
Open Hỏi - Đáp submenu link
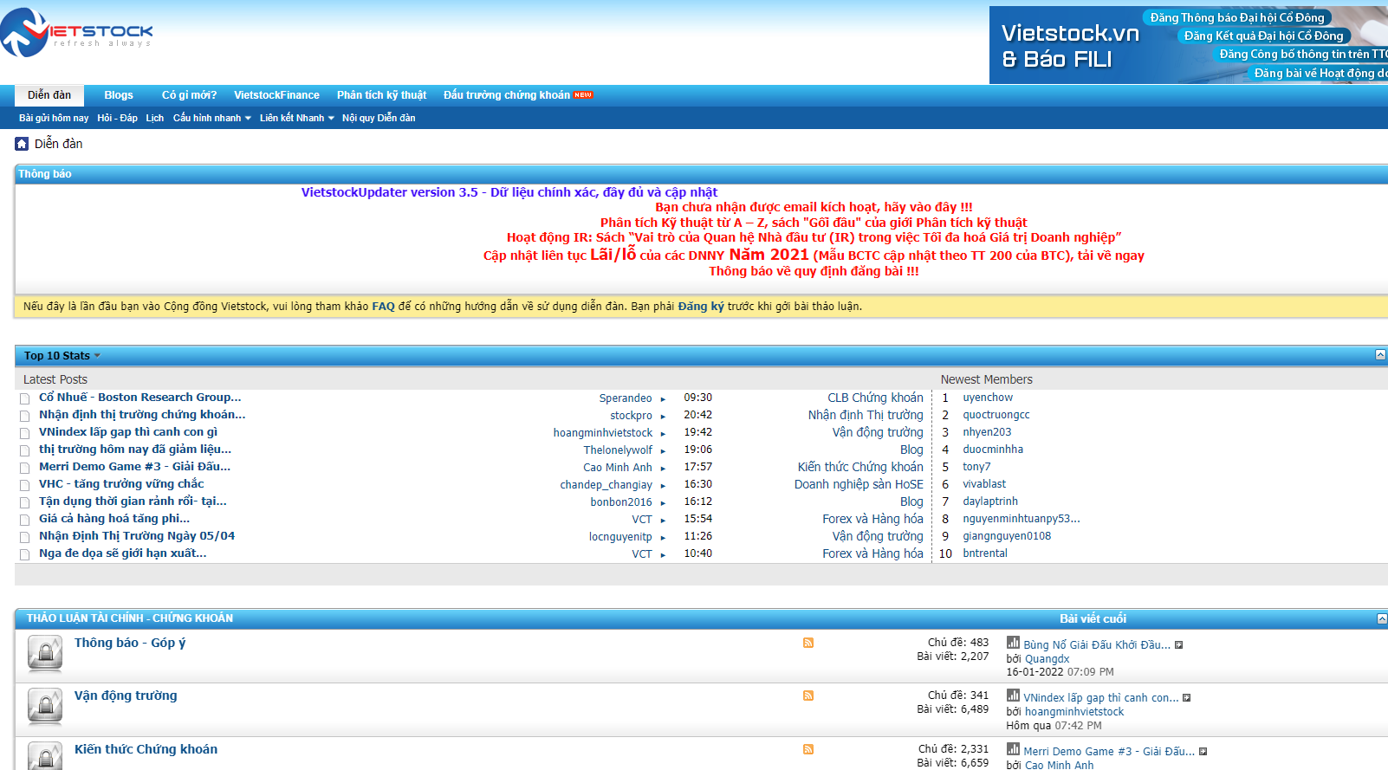point(117,118)
